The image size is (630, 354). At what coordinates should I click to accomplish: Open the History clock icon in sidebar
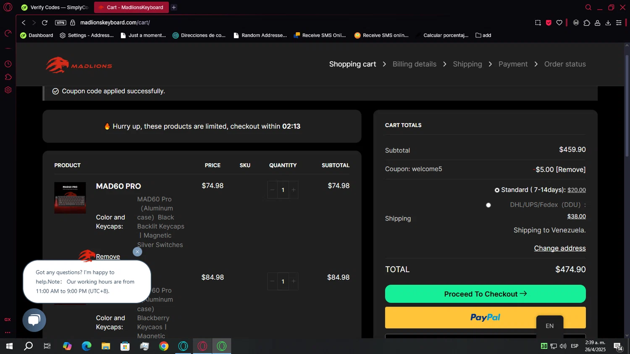click(8, 64)
